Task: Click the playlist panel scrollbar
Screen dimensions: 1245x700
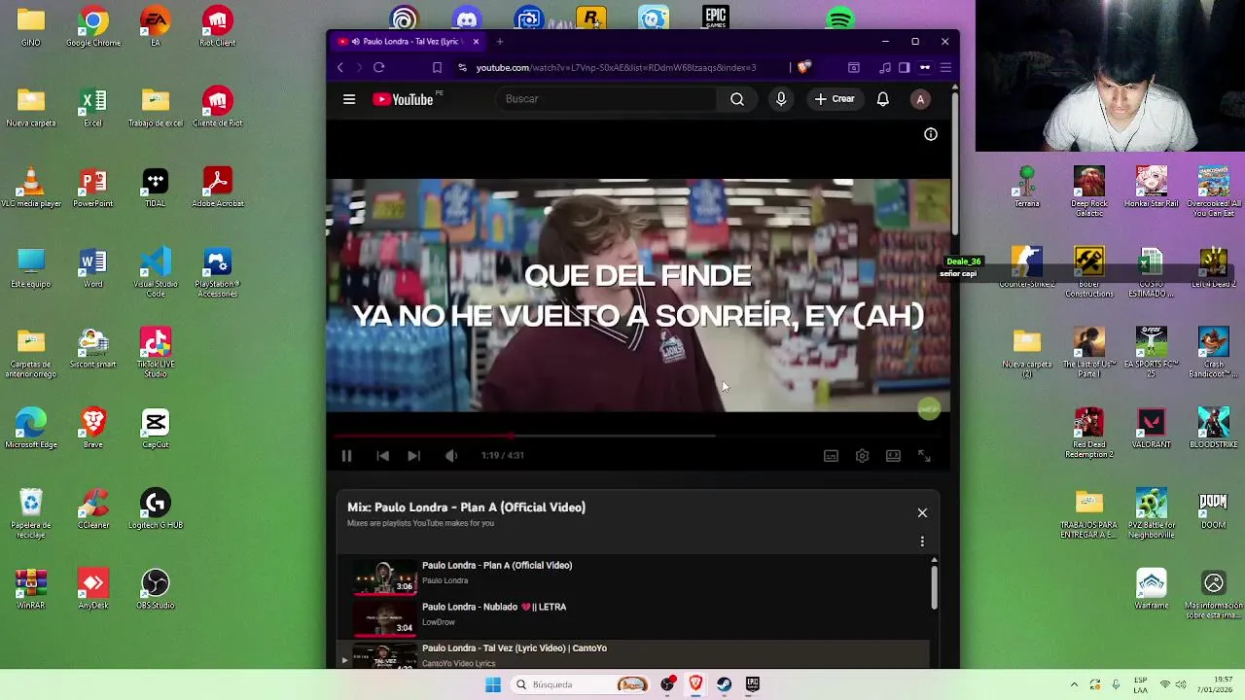Action: coord(934,586)
